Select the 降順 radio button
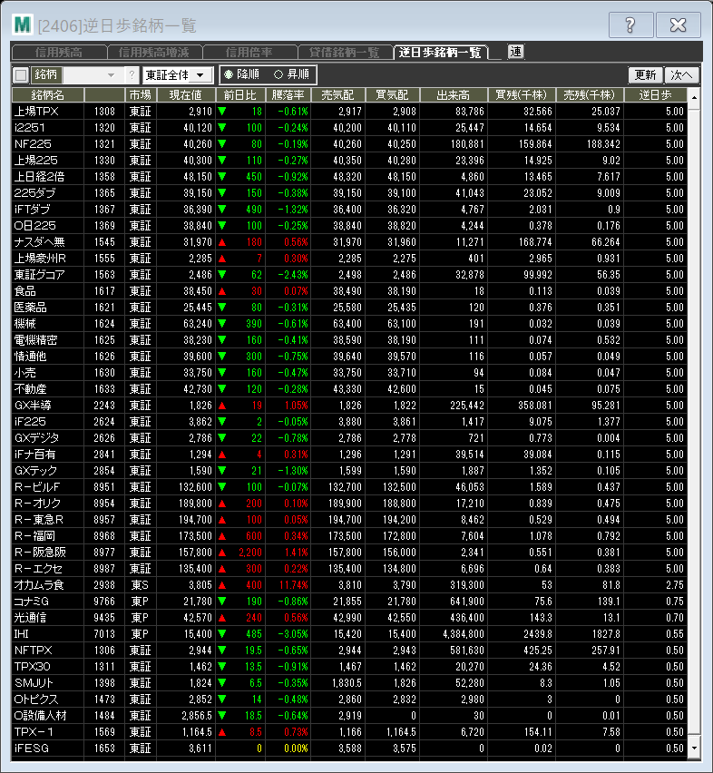 (228, 74)
